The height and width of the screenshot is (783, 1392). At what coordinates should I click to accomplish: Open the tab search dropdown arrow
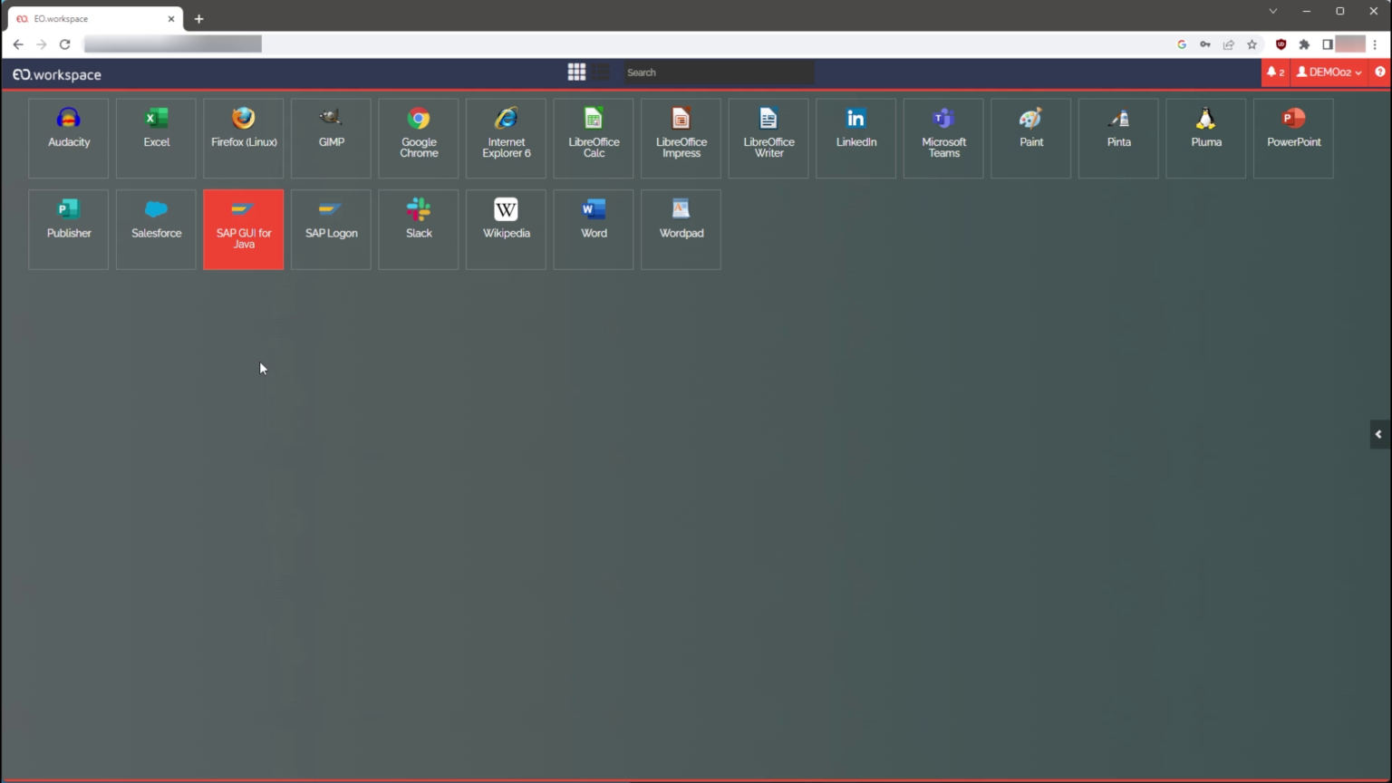[1273, 12]
